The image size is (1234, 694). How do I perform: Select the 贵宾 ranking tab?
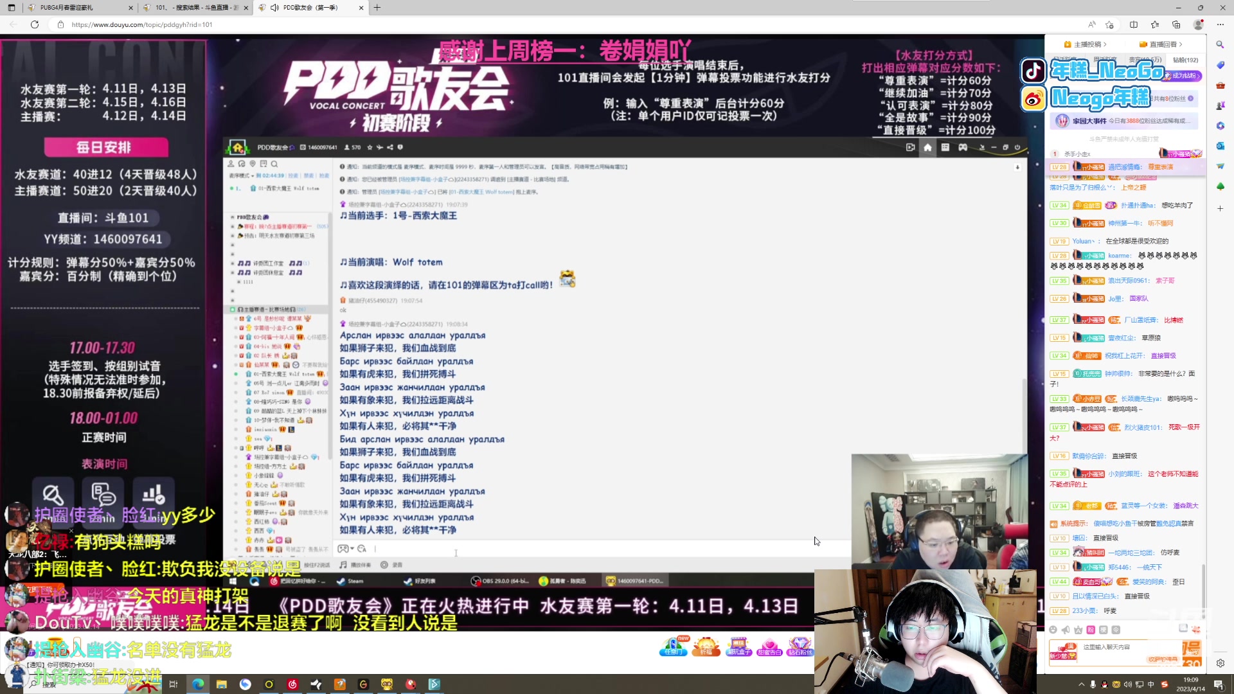1145,60
